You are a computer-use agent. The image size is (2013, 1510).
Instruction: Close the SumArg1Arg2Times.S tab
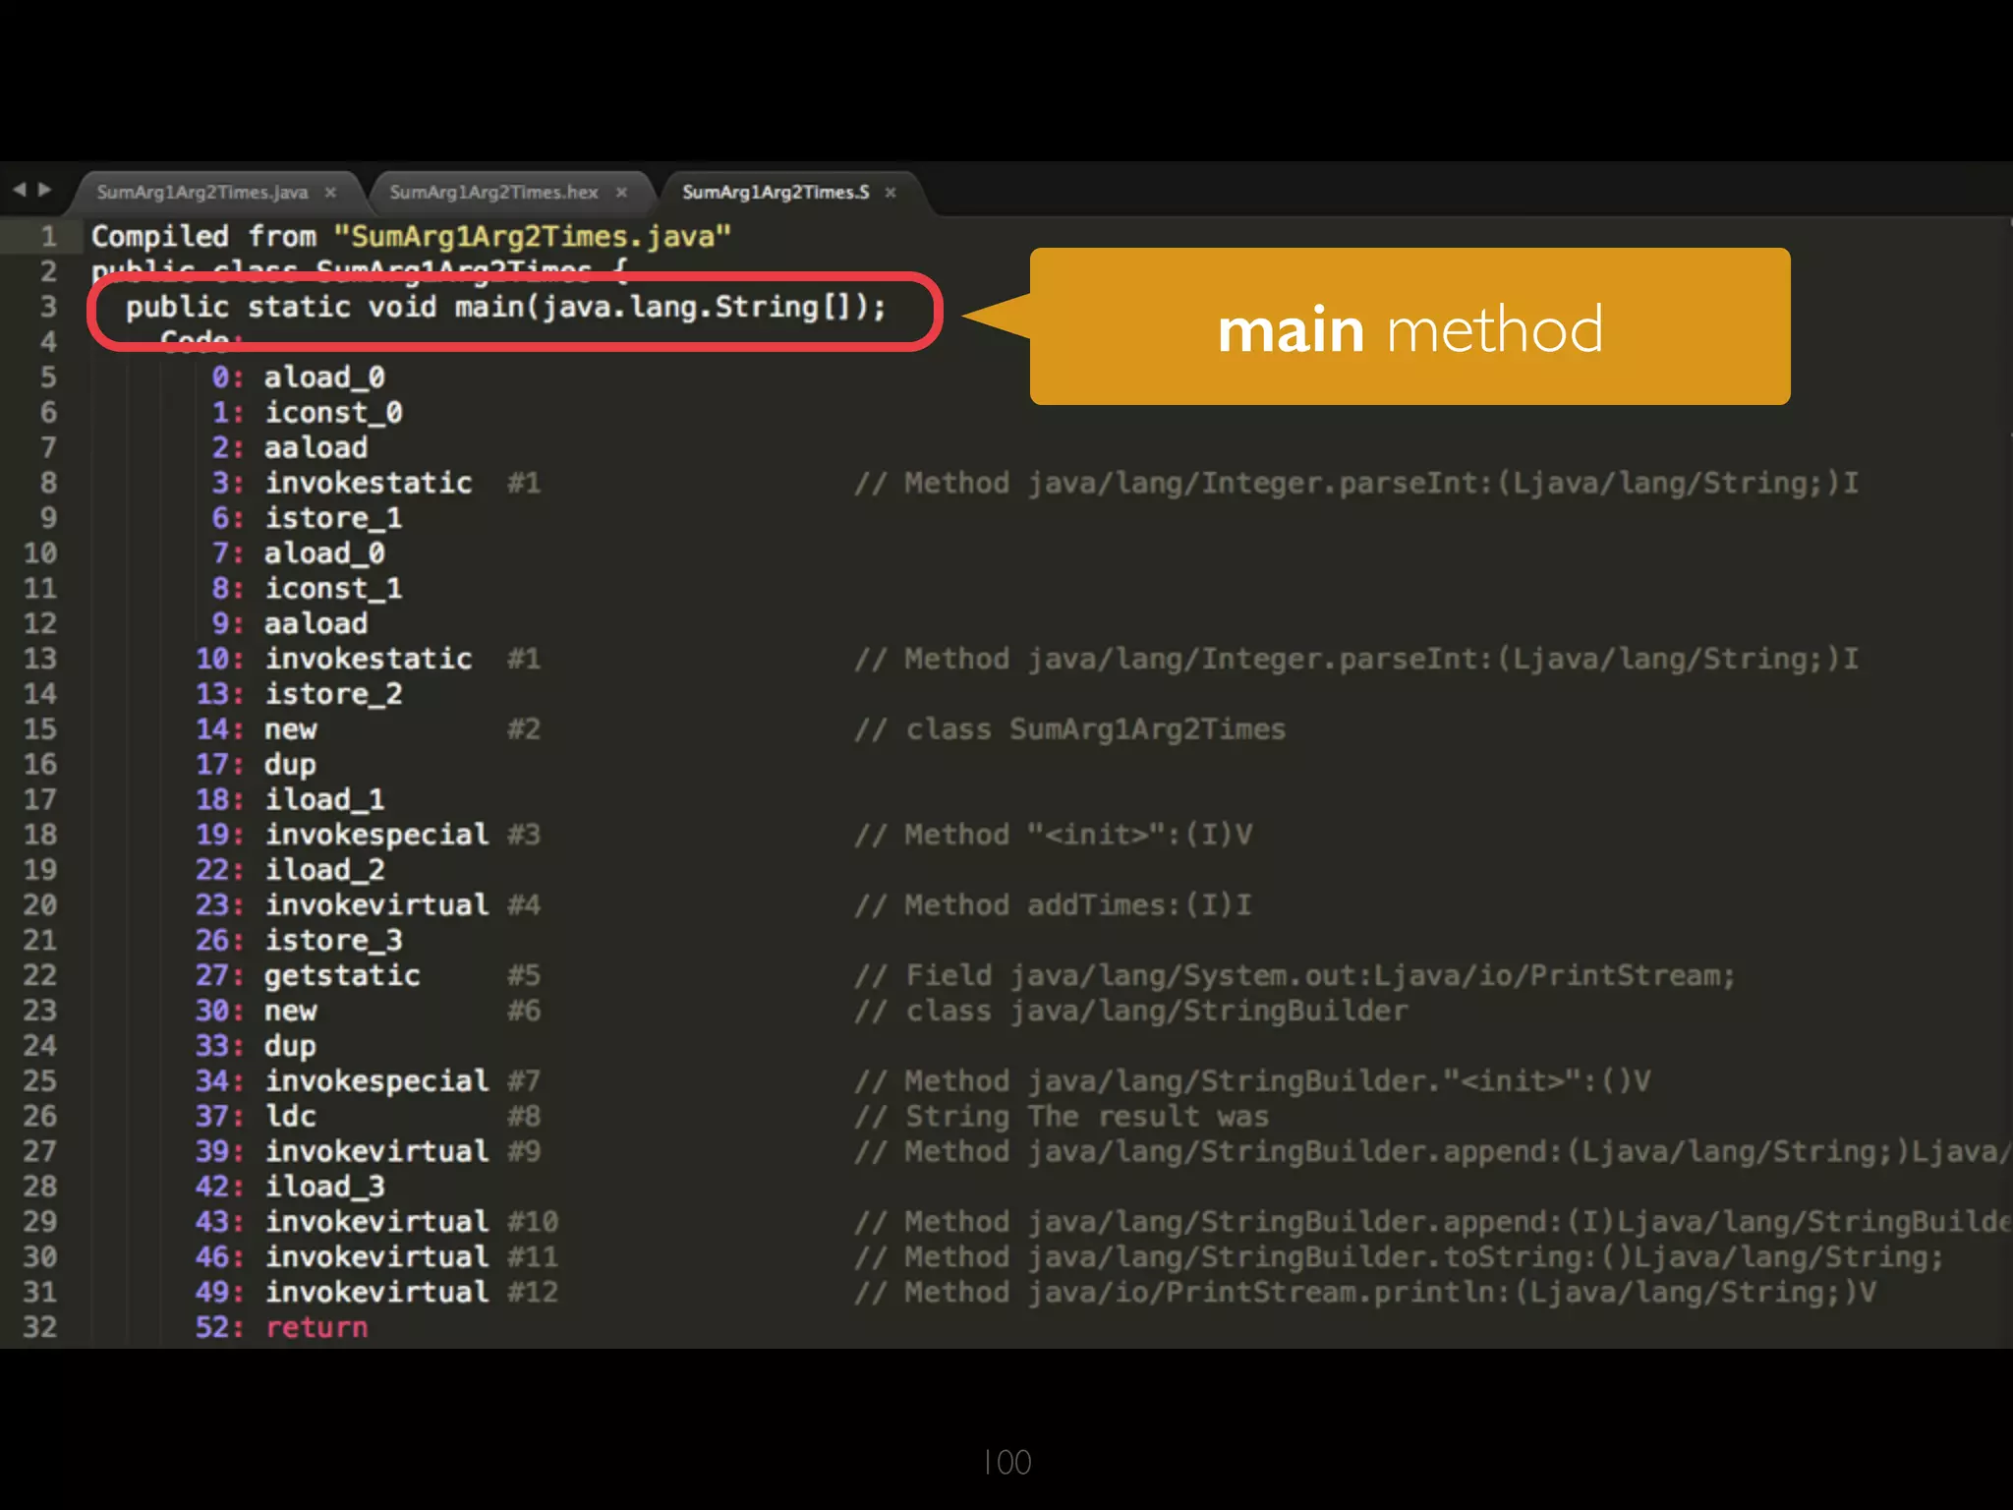[891, 193]
